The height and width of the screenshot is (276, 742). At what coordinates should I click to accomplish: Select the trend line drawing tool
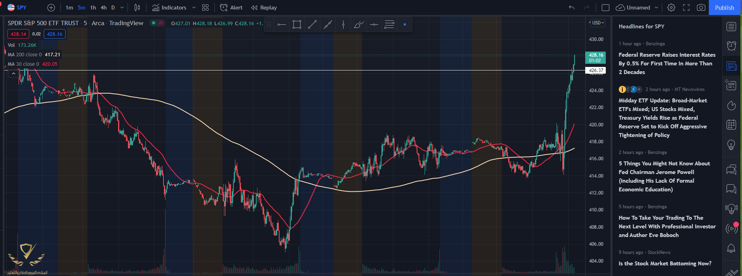312,25
